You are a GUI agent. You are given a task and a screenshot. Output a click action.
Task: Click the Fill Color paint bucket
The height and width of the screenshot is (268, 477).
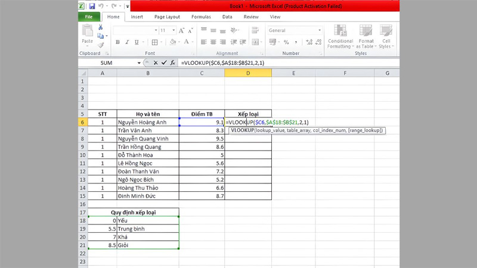(173, 42)
